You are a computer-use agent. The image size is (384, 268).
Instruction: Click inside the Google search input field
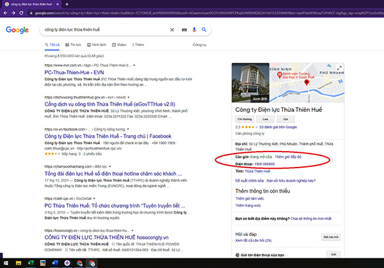(102, 30)
